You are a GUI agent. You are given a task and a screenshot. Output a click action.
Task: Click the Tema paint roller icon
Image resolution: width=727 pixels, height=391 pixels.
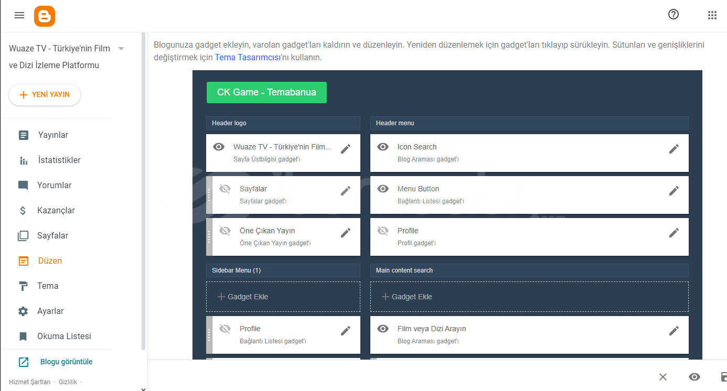[x=23, y=286]
